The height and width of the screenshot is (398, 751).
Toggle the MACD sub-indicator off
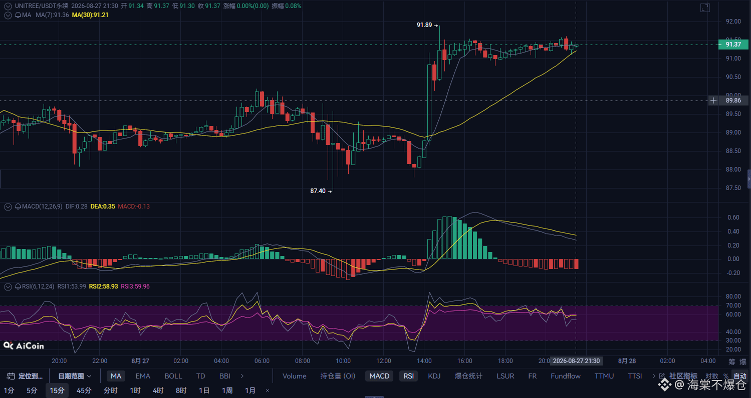(379, 376)
